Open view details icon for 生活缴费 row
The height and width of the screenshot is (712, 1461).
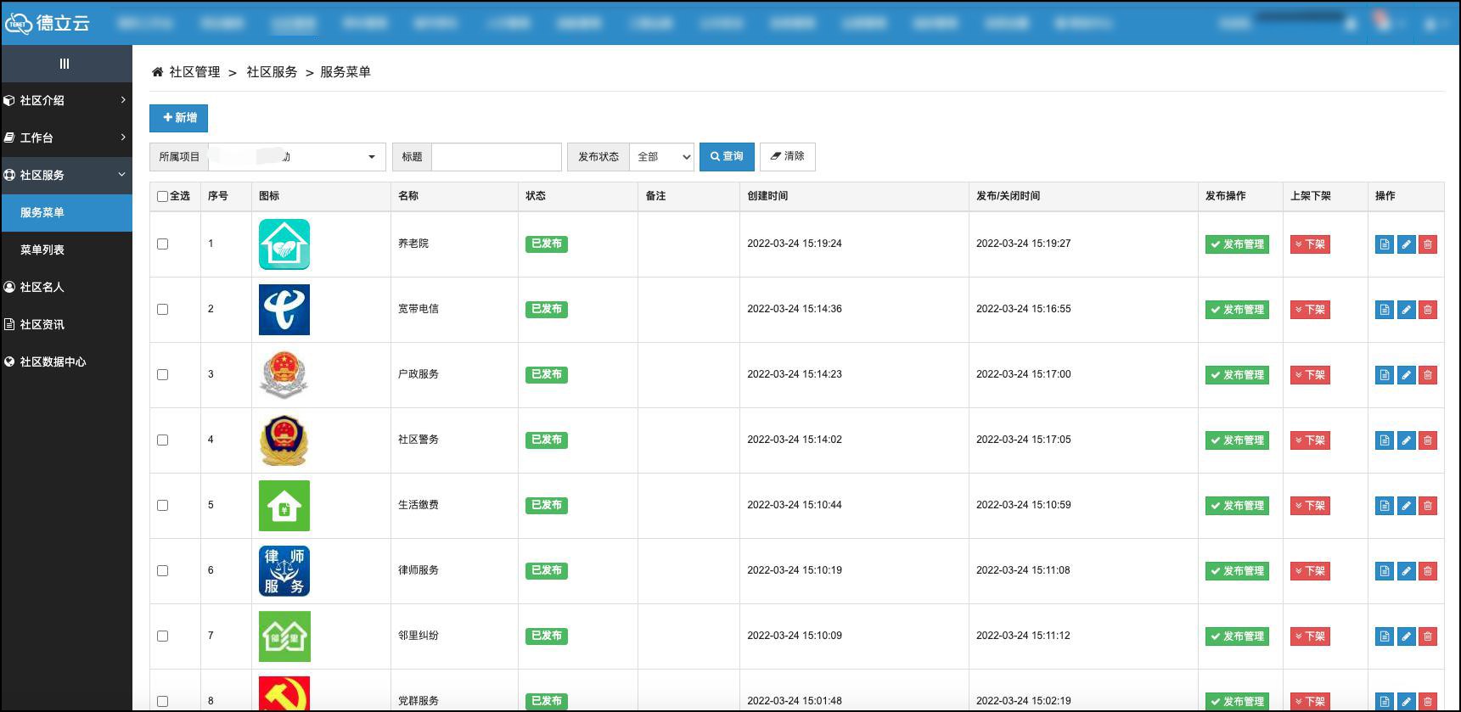tap(1385, 506)
